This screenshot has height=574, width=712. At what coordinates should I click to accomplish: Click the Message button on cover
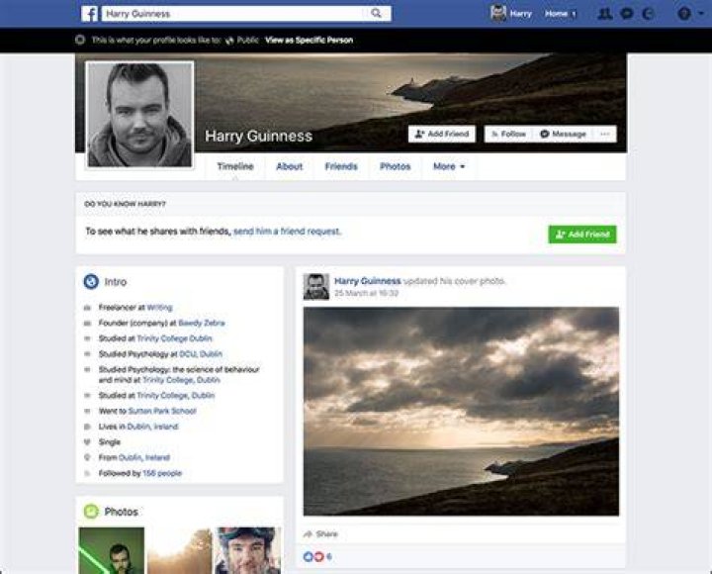click(x=563, y=134)
